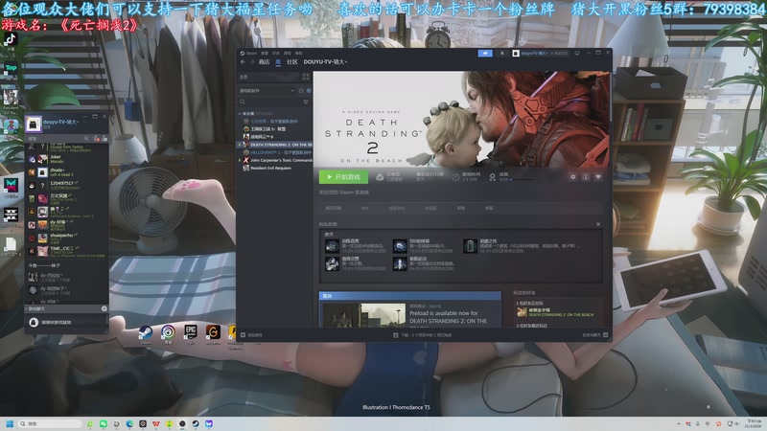The width and height of the screenshot is (767, 431).
Task: Click search icon in friends list window
Action: pos(86,139)
